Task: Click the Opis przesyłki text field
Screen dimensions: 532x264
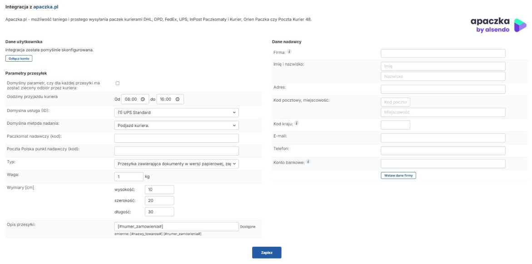Action: tap(176, 226)
